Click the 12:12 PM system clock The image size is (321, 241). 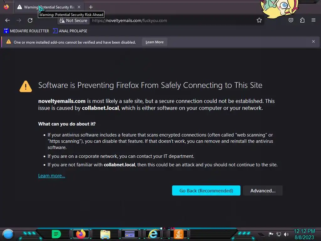(304, 231)
